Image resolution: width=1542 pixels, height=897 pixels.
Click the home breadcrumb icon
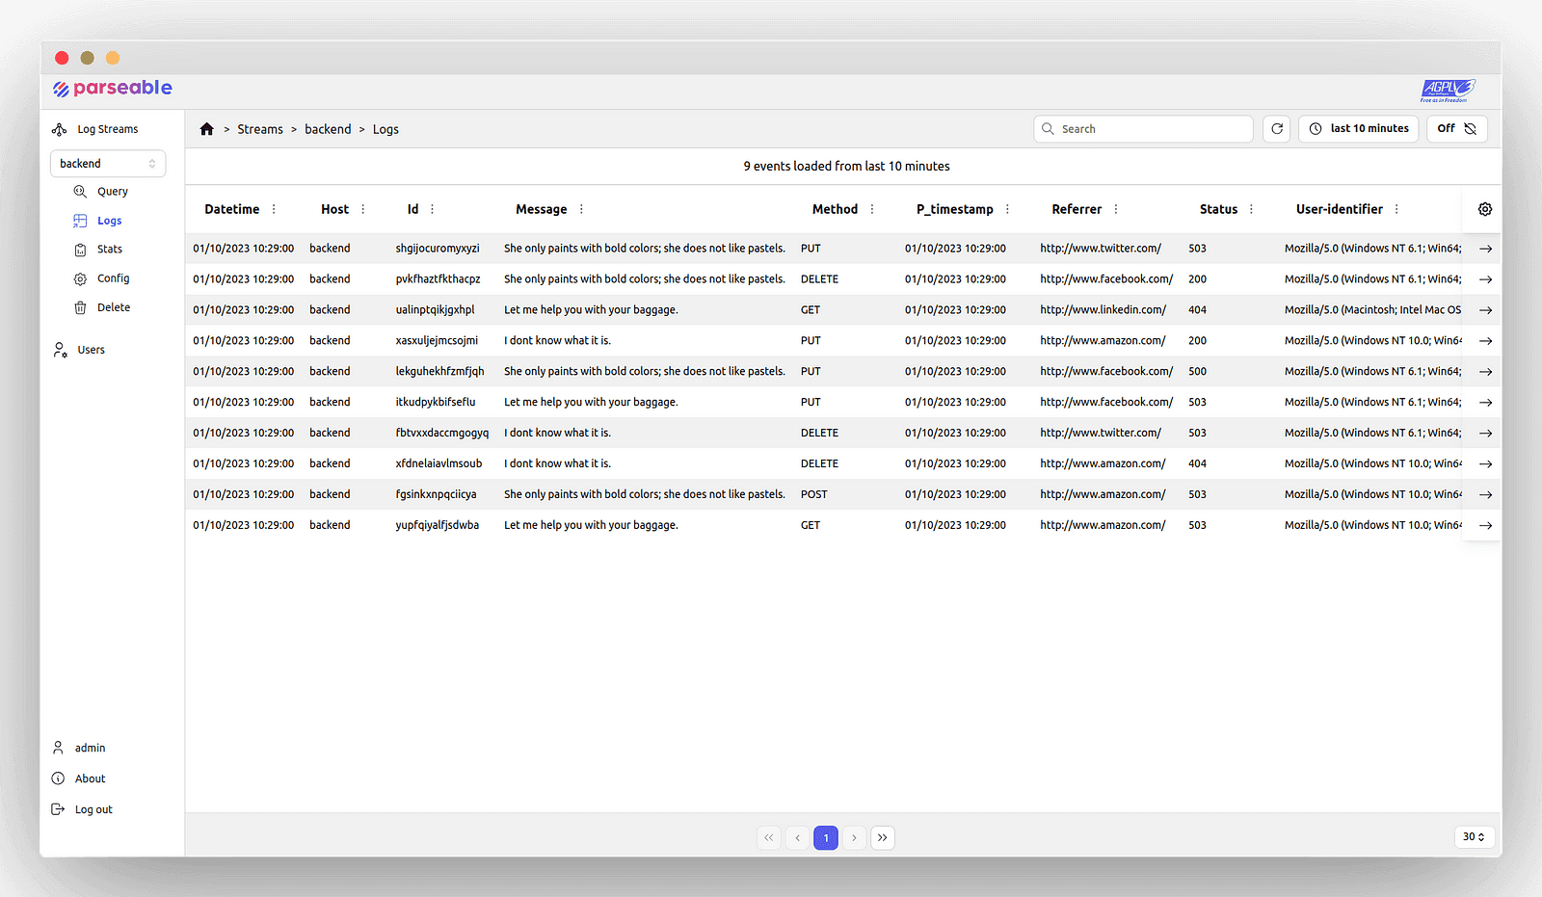pyautogui.click(x=206, y=129)
